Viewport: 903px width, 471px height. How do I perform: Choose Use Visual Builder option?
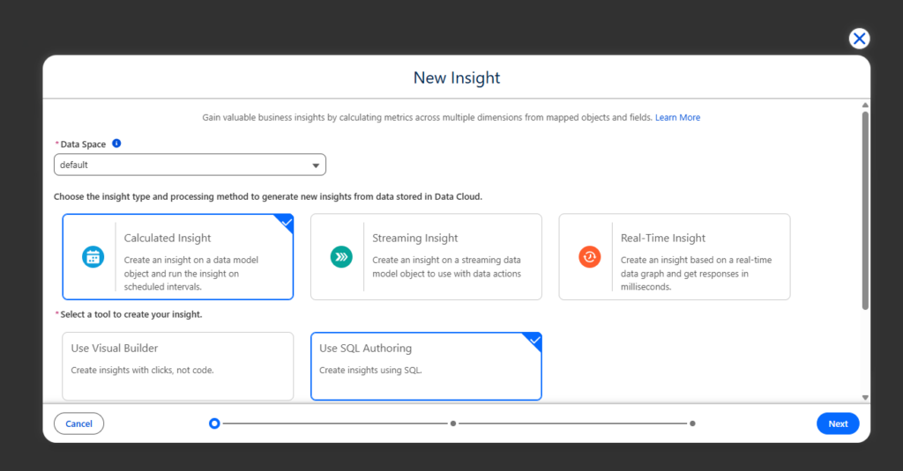point(178,366)
